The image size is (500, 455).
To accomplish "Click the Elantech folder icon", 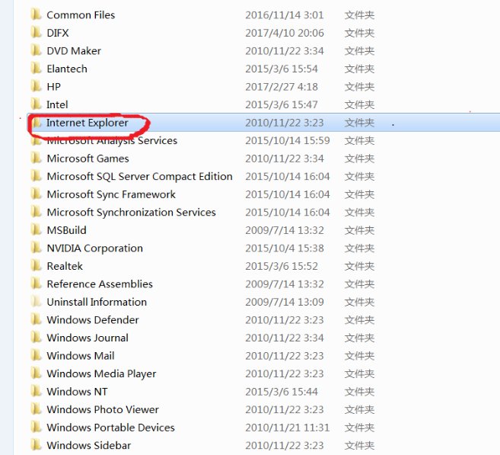I will point(37,69).
